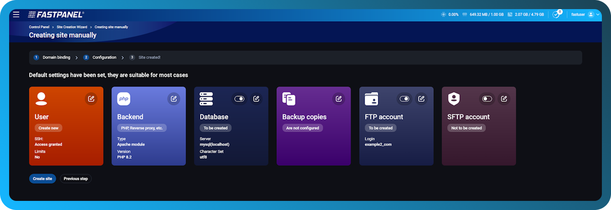Viewport: 611px width, 210px height.
Task: Click the Create site button
Action: point(42,179)
